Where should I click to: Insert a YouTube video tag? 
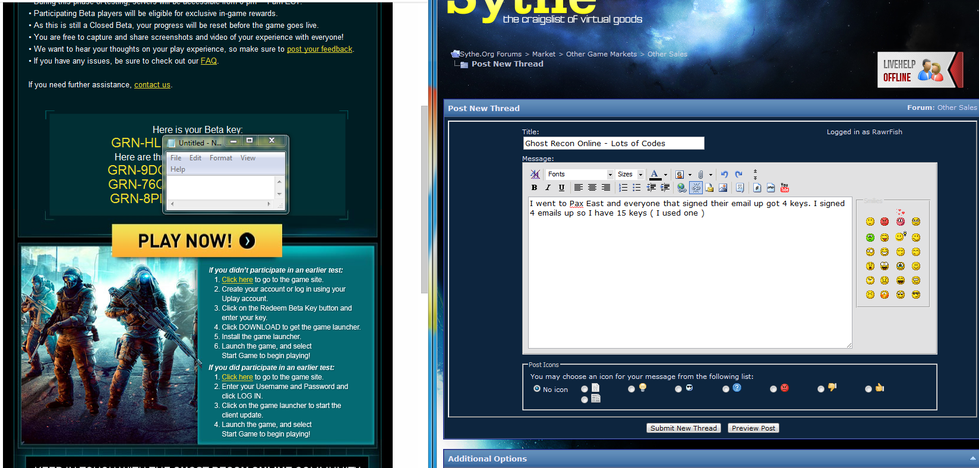pos(784,188)
